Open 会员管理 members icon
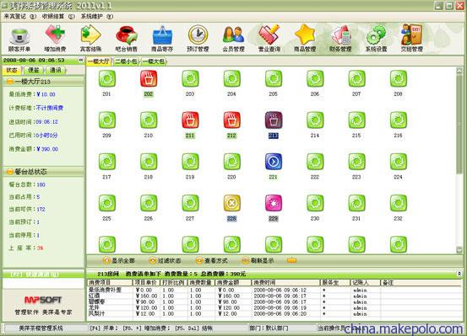467x336 pixels. [233, 39]
